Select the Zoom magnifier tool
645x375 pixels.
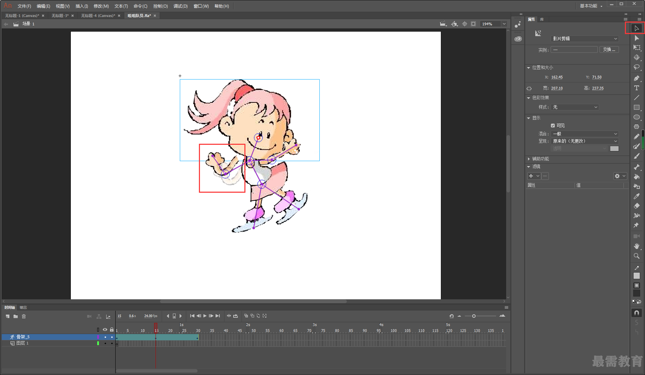[636, 256]
